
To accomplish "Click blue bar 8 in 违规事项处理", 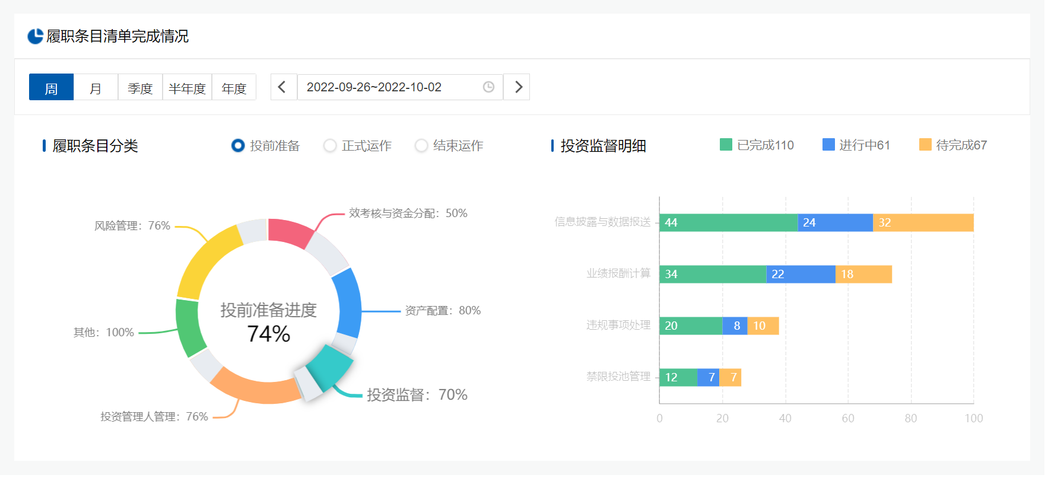I will click(735, 326).
